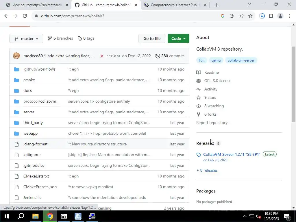
Task: Open the Jenkinsfile file
Action: point(32,198)
